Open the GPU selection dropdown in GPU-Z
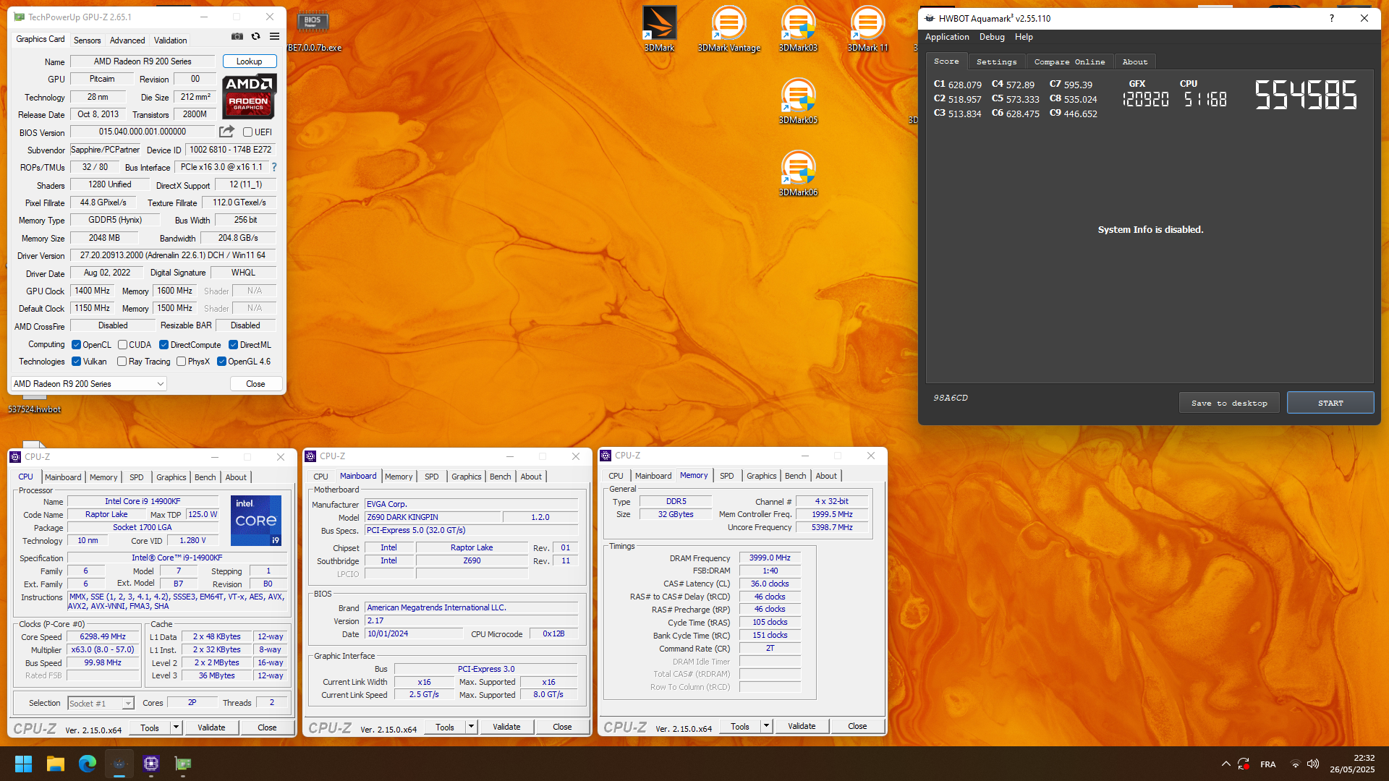The width and height of the screenshot is (1389, 781). [x=89, y=384]
